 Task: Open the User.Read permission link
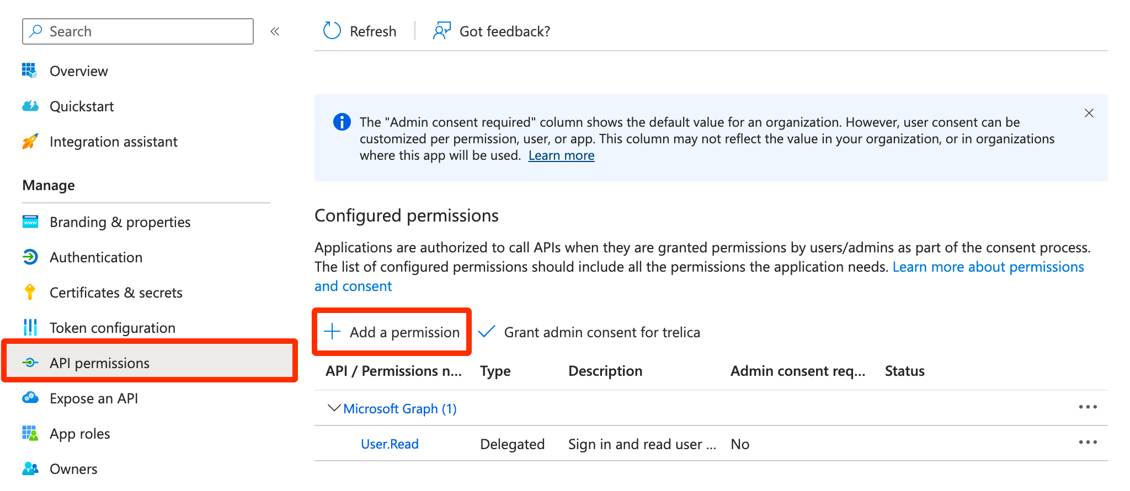pyautogui.click(x=390, y=444)
